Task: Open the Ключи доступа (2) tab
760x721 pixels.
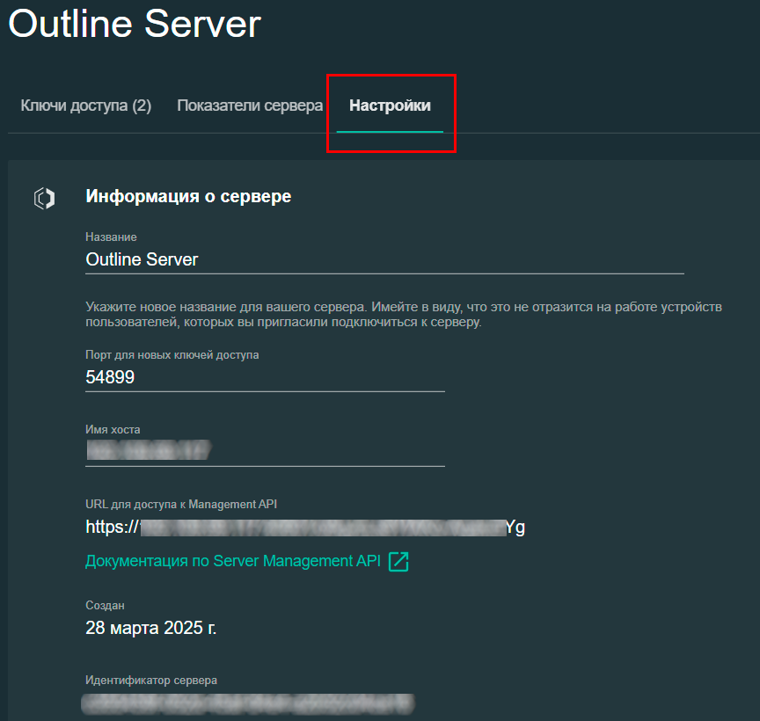Action: [x=86, y=106]
